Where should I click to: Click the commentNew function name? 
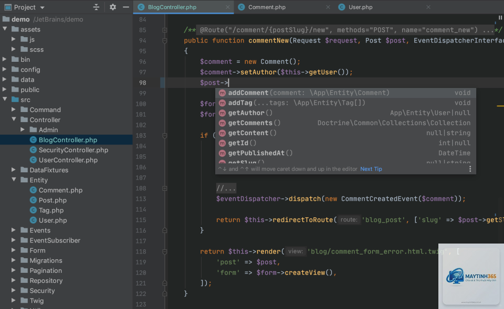click(268, 41)
